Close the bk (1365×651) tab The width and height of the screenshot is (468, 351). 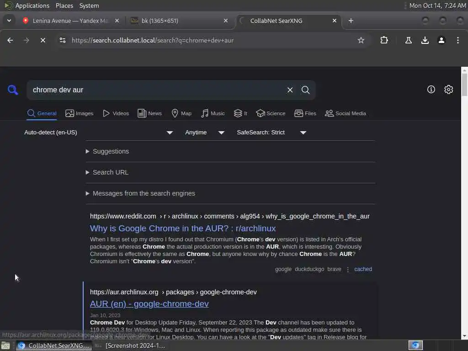(226, 21)
